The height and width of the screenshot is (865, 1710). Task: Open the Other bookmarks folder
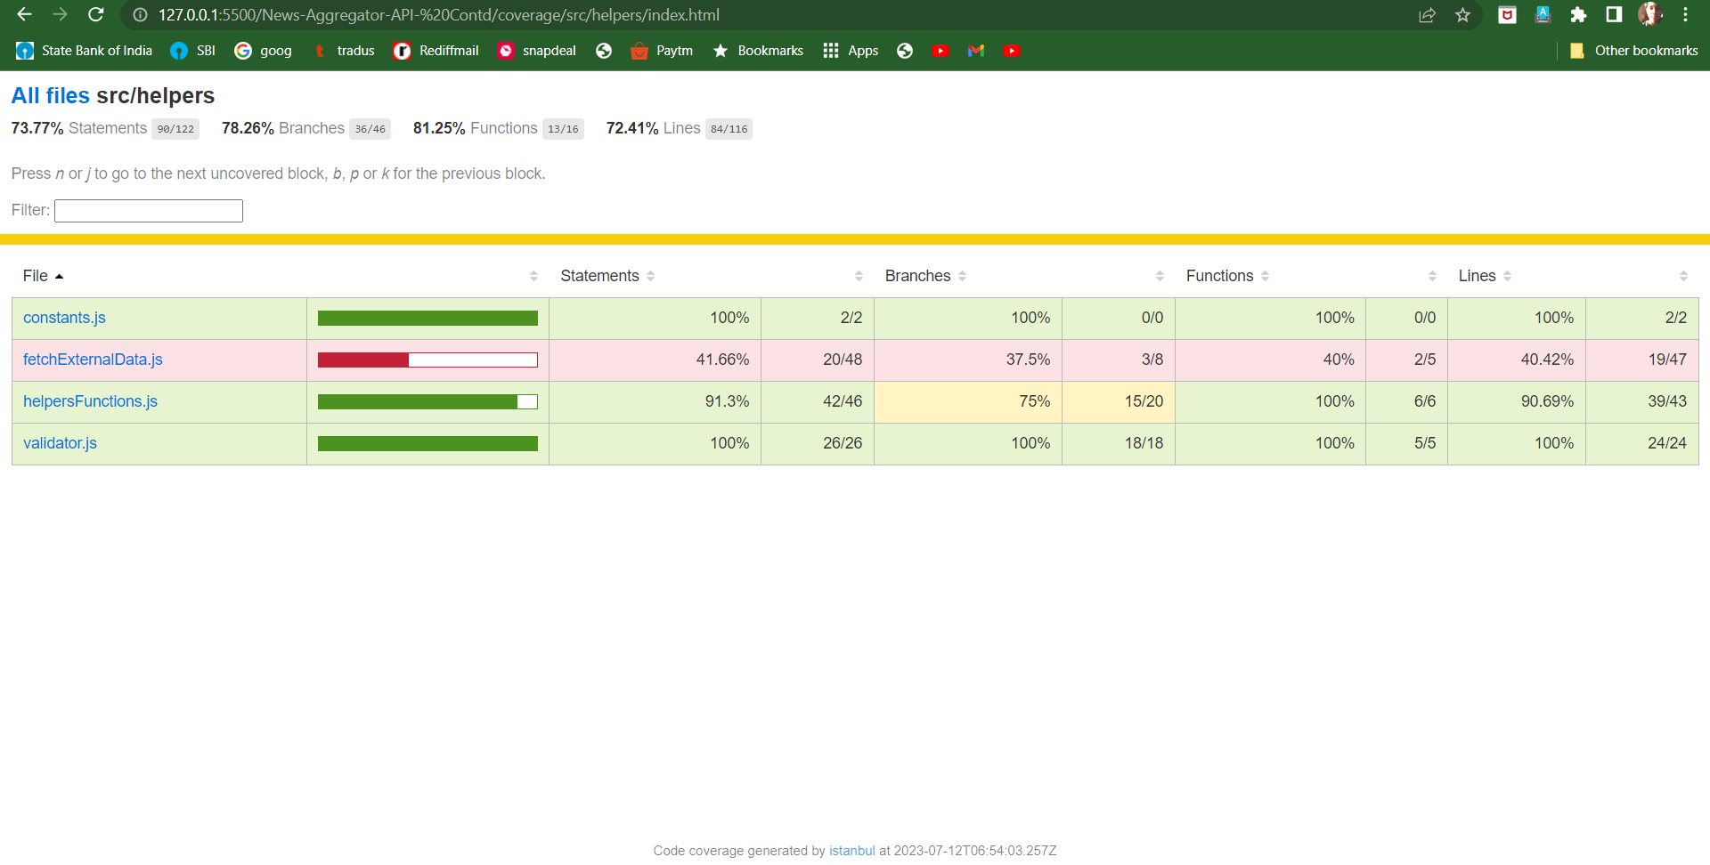[x=1633, y=51]
